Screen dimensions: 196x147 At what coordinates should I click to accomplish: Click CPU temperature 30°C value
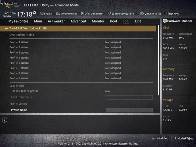point(181,38)
